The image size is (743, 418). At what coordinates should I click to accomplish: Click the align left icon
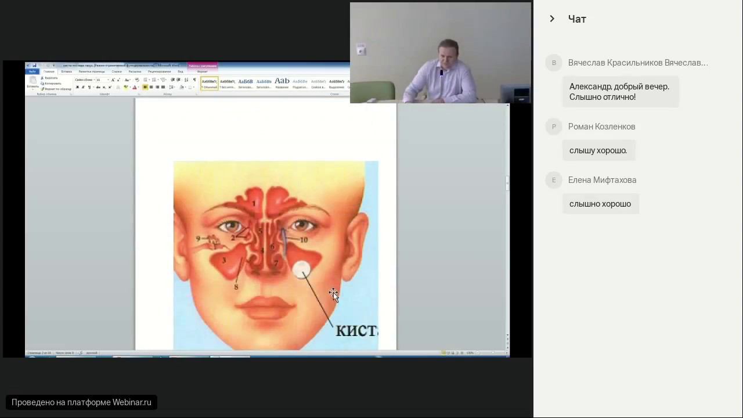click(x=145, y=87)
